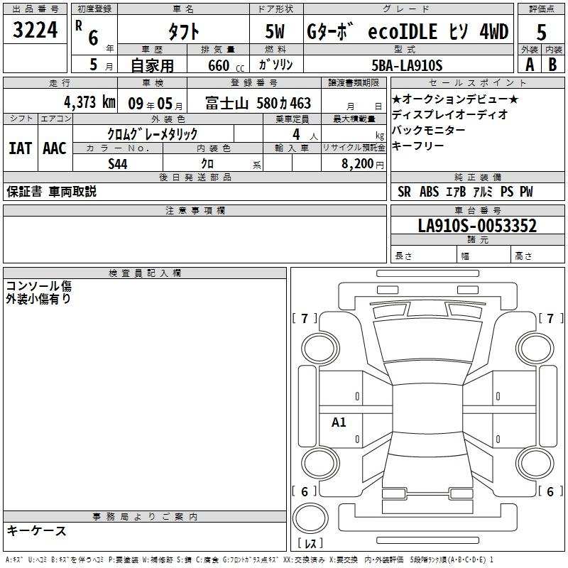Click the A1 damage marker on car diagram

(339, 422)
